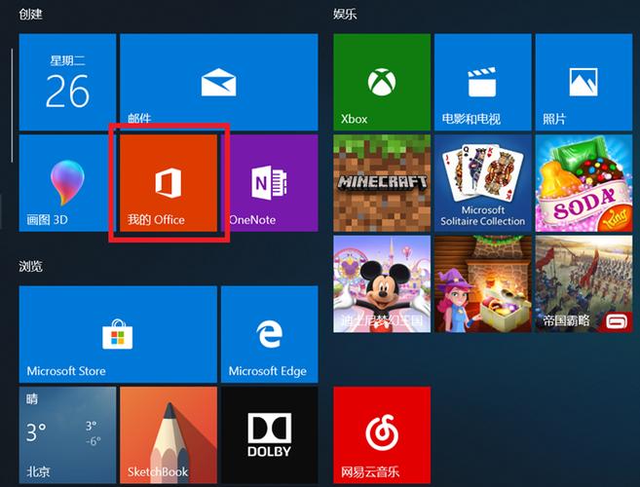This screenshot has height=487, width=640.
Task: Open Microsoft Store tile
Action: pos(117,334)
